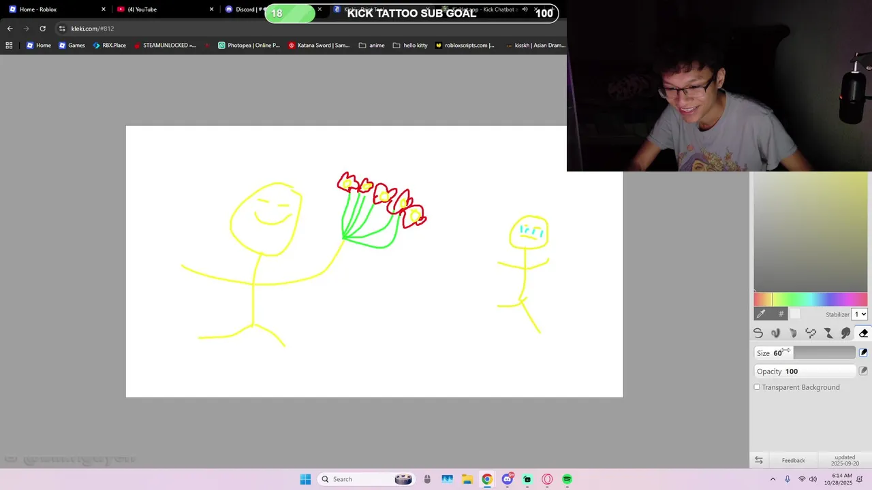Open the Games bookmark

click(72, 46)
